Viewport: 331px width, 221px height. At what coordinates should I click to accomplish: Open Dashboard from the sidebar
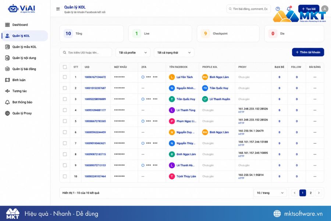[20, 25]
